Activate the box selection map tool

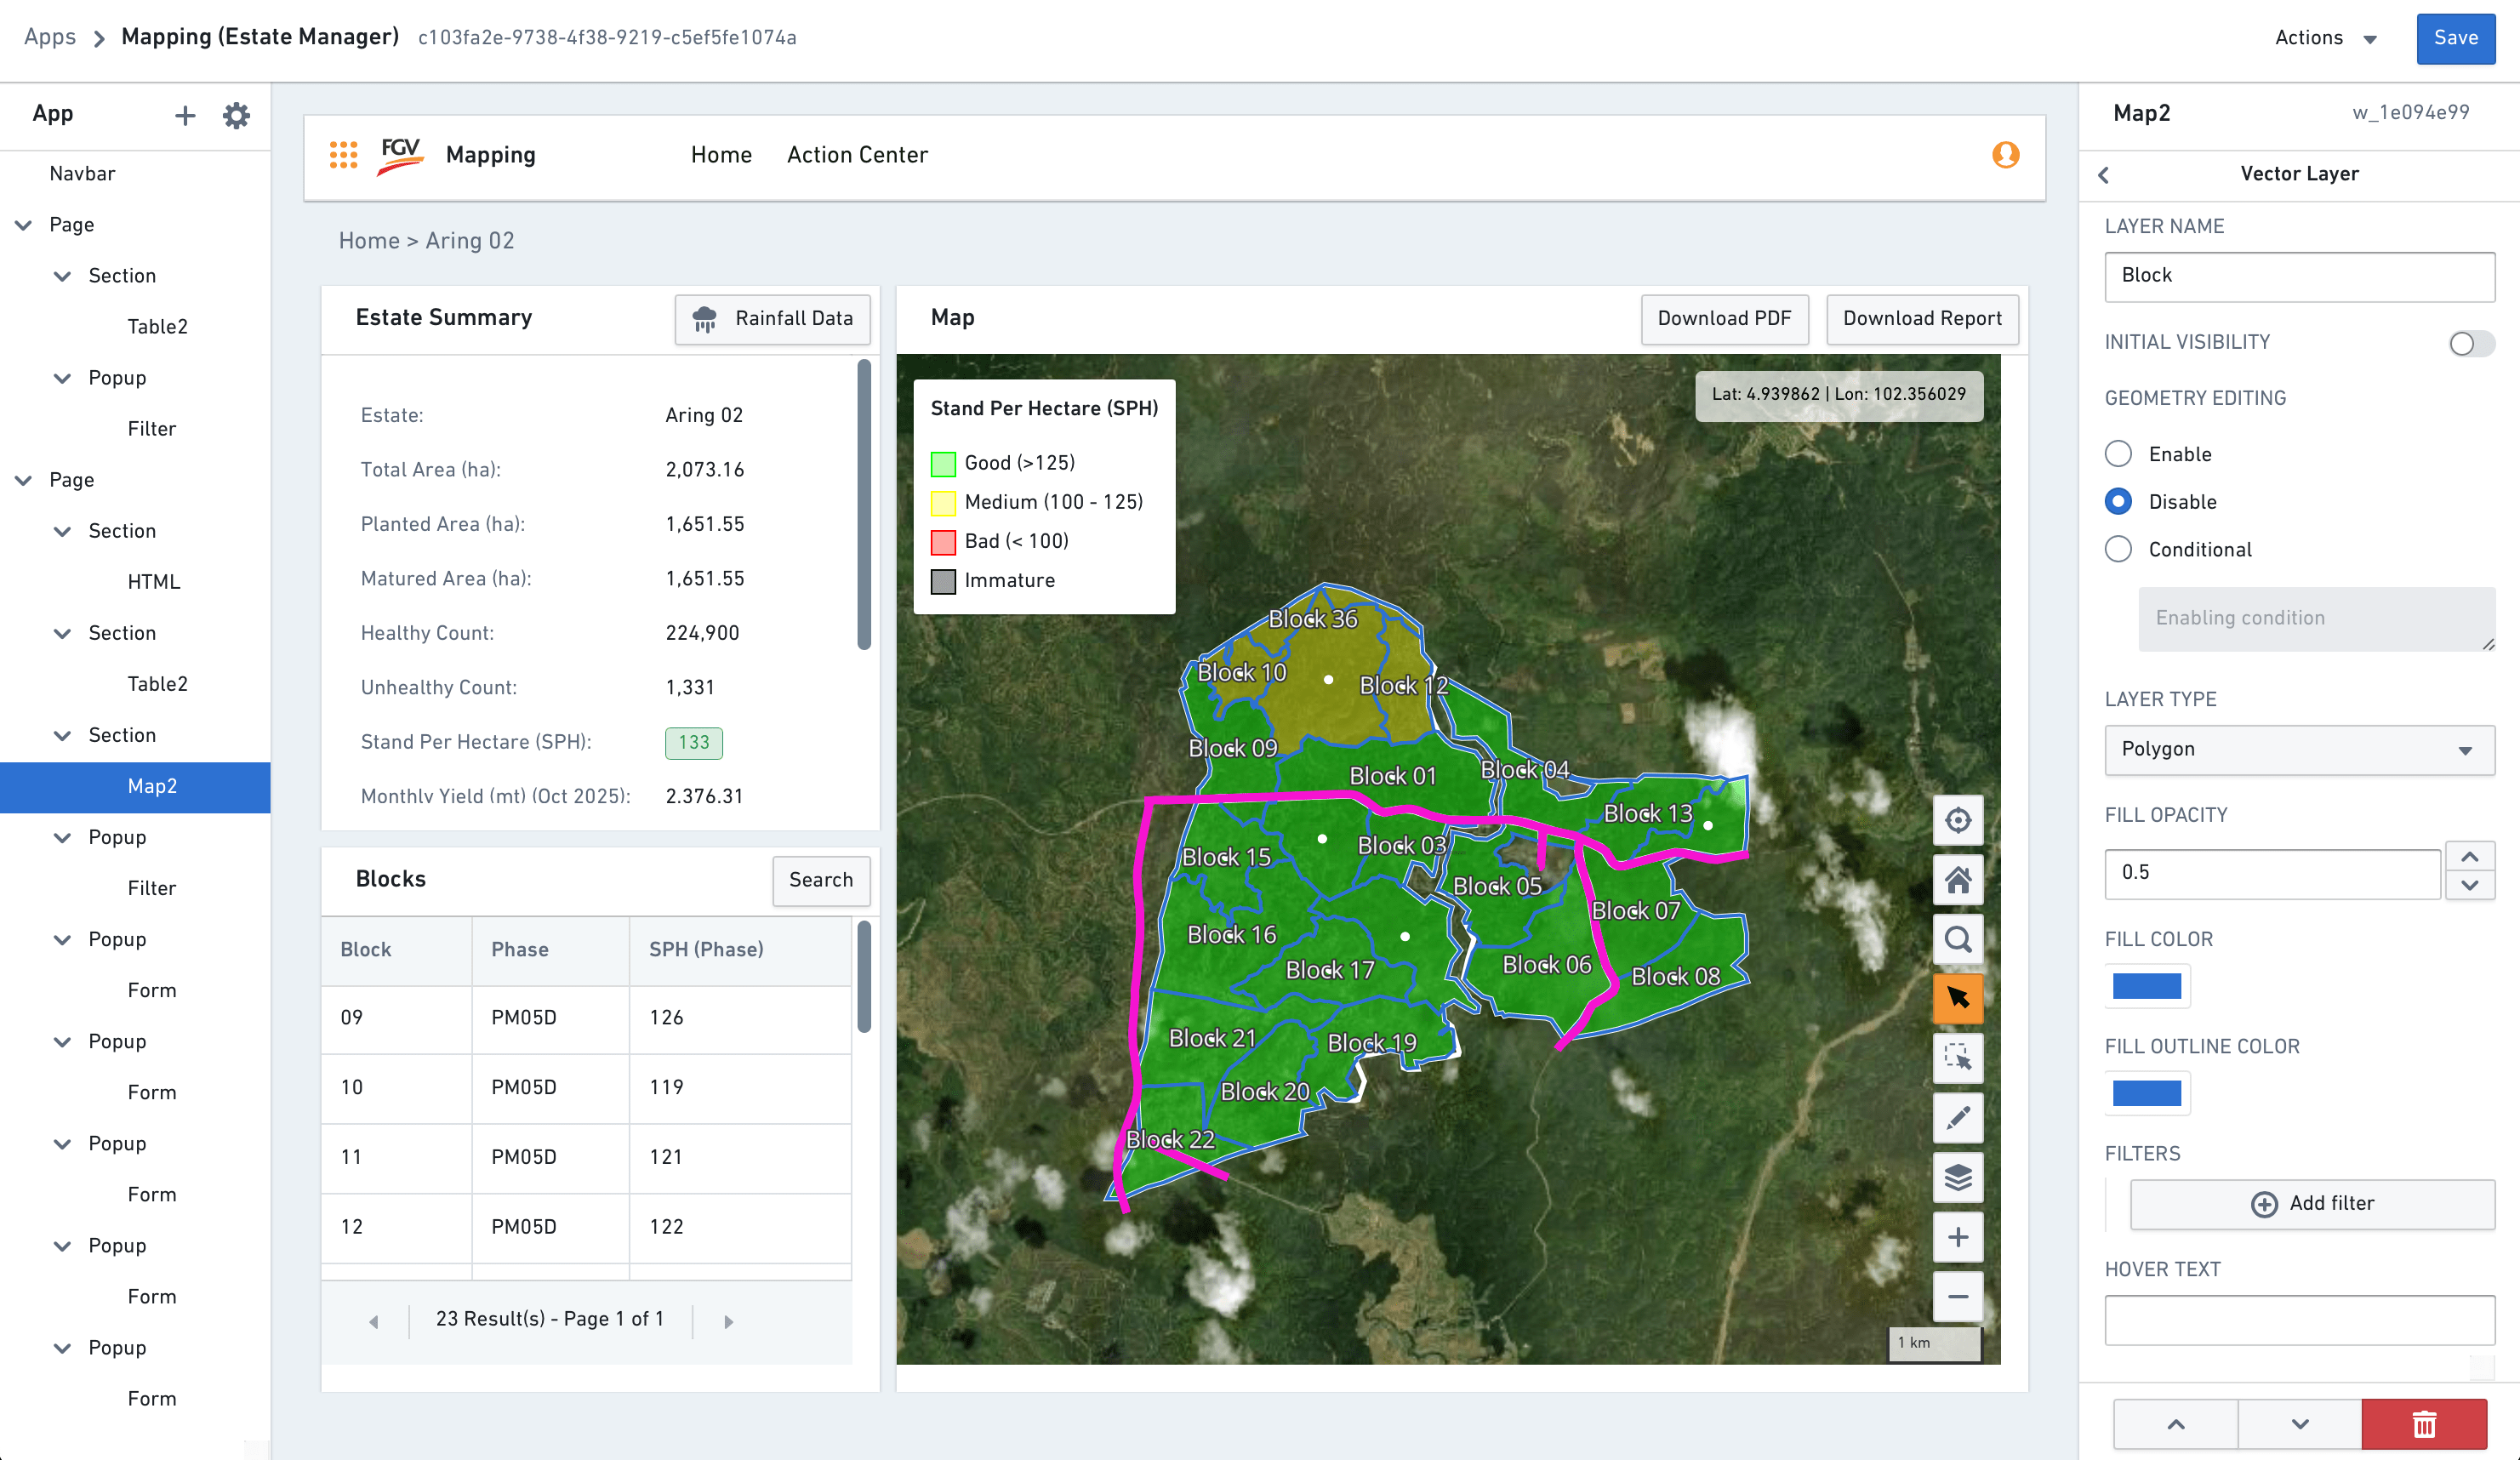1957,1058
